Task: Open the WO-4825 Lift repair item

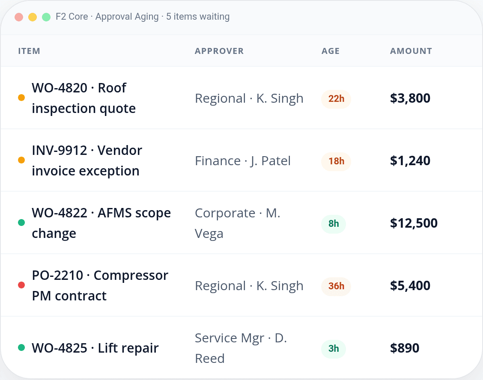Action: pyautogui.click(x=95, y=347)
